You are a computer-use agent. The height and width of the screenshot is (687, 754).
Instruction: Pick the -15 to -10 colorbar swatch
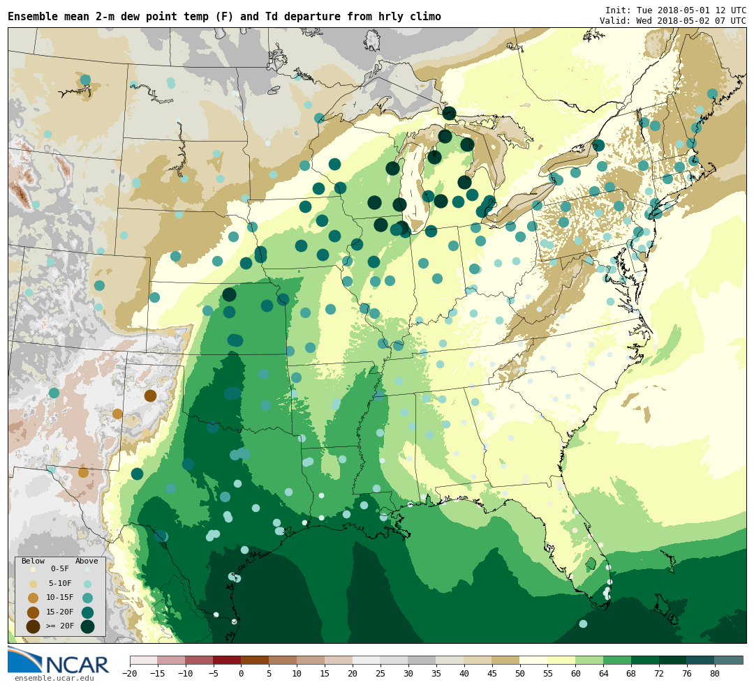click(172, 660)
